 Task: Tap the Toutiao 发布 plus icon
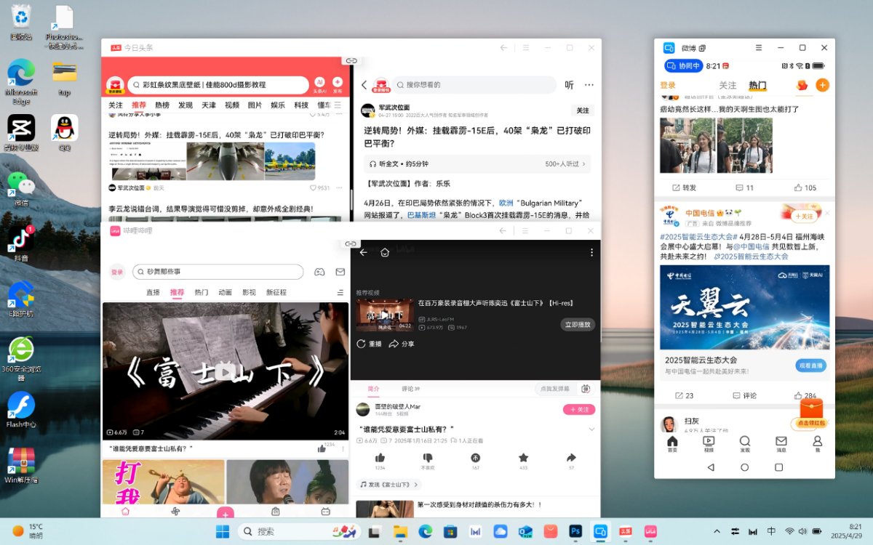pyautogui.click(x=338, y=84)
